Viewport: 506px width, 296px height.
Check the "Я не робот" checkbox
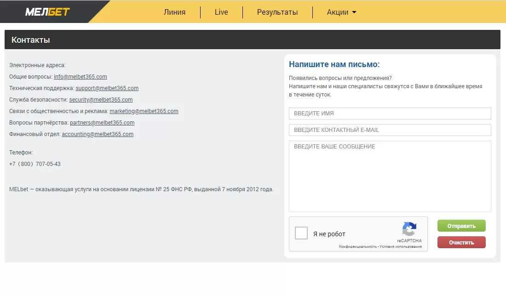coord(301,233)
